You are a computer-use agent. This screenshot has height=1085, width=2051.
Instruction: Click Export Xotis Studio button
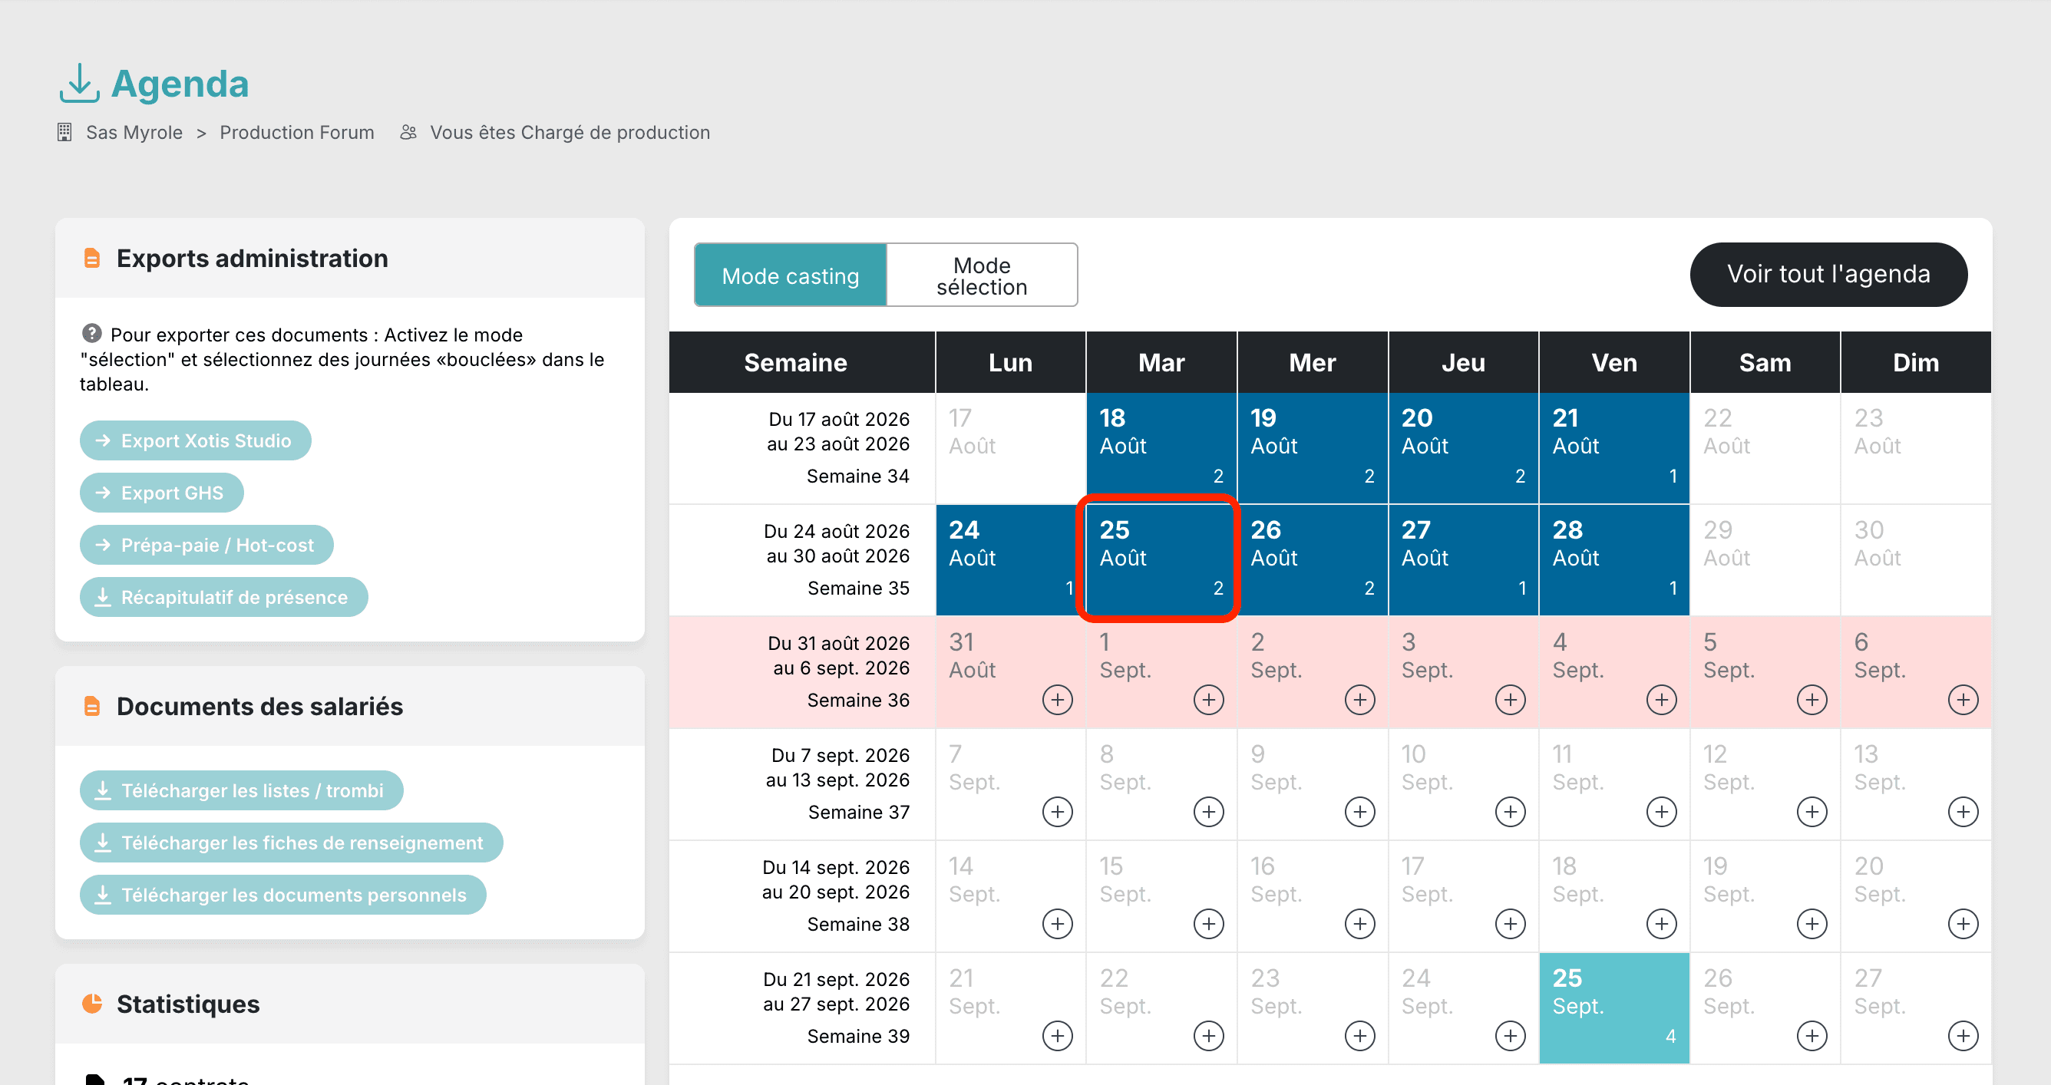point(195,440)
